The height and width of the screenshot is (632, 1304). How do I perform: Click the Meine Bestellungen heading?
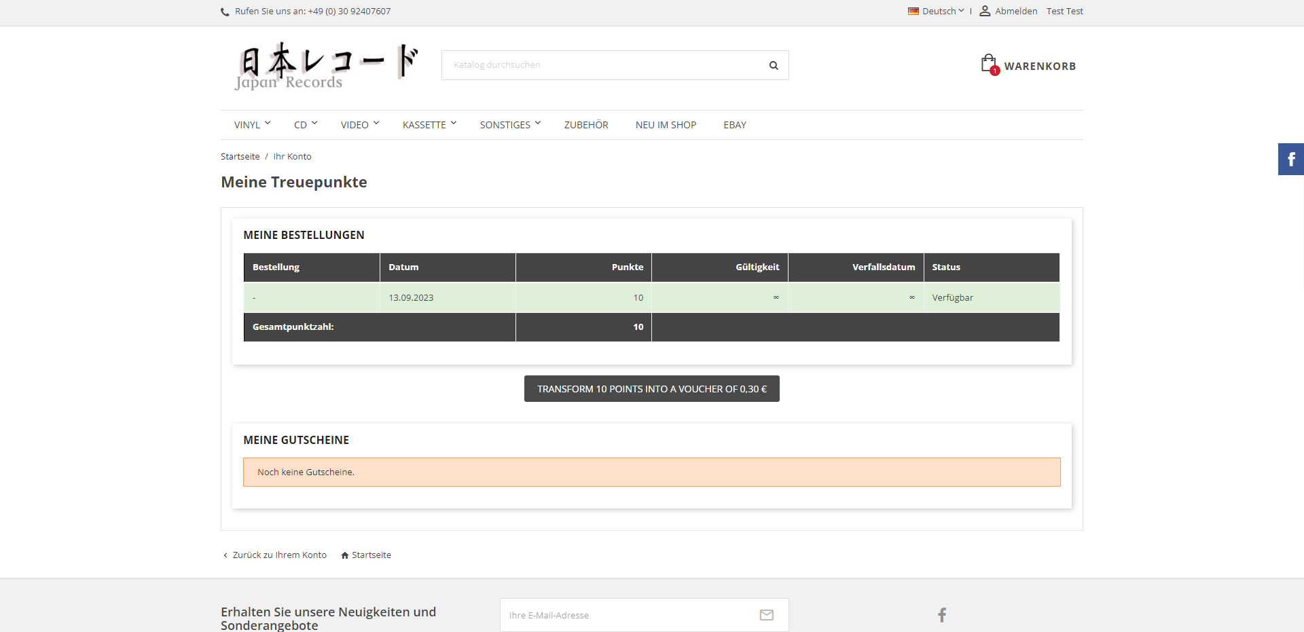tap(304, 235)
